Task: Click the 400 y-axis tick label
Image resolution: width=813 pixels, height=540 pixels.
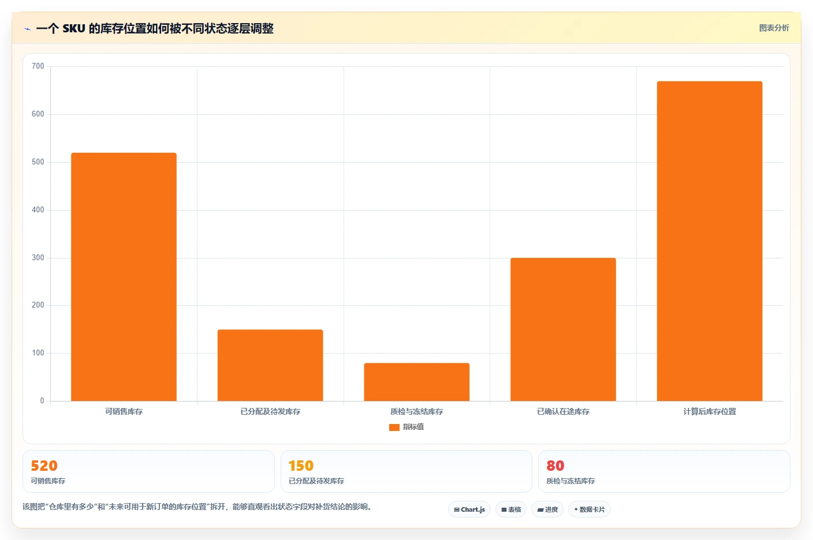Action: (x=38, y=210)
